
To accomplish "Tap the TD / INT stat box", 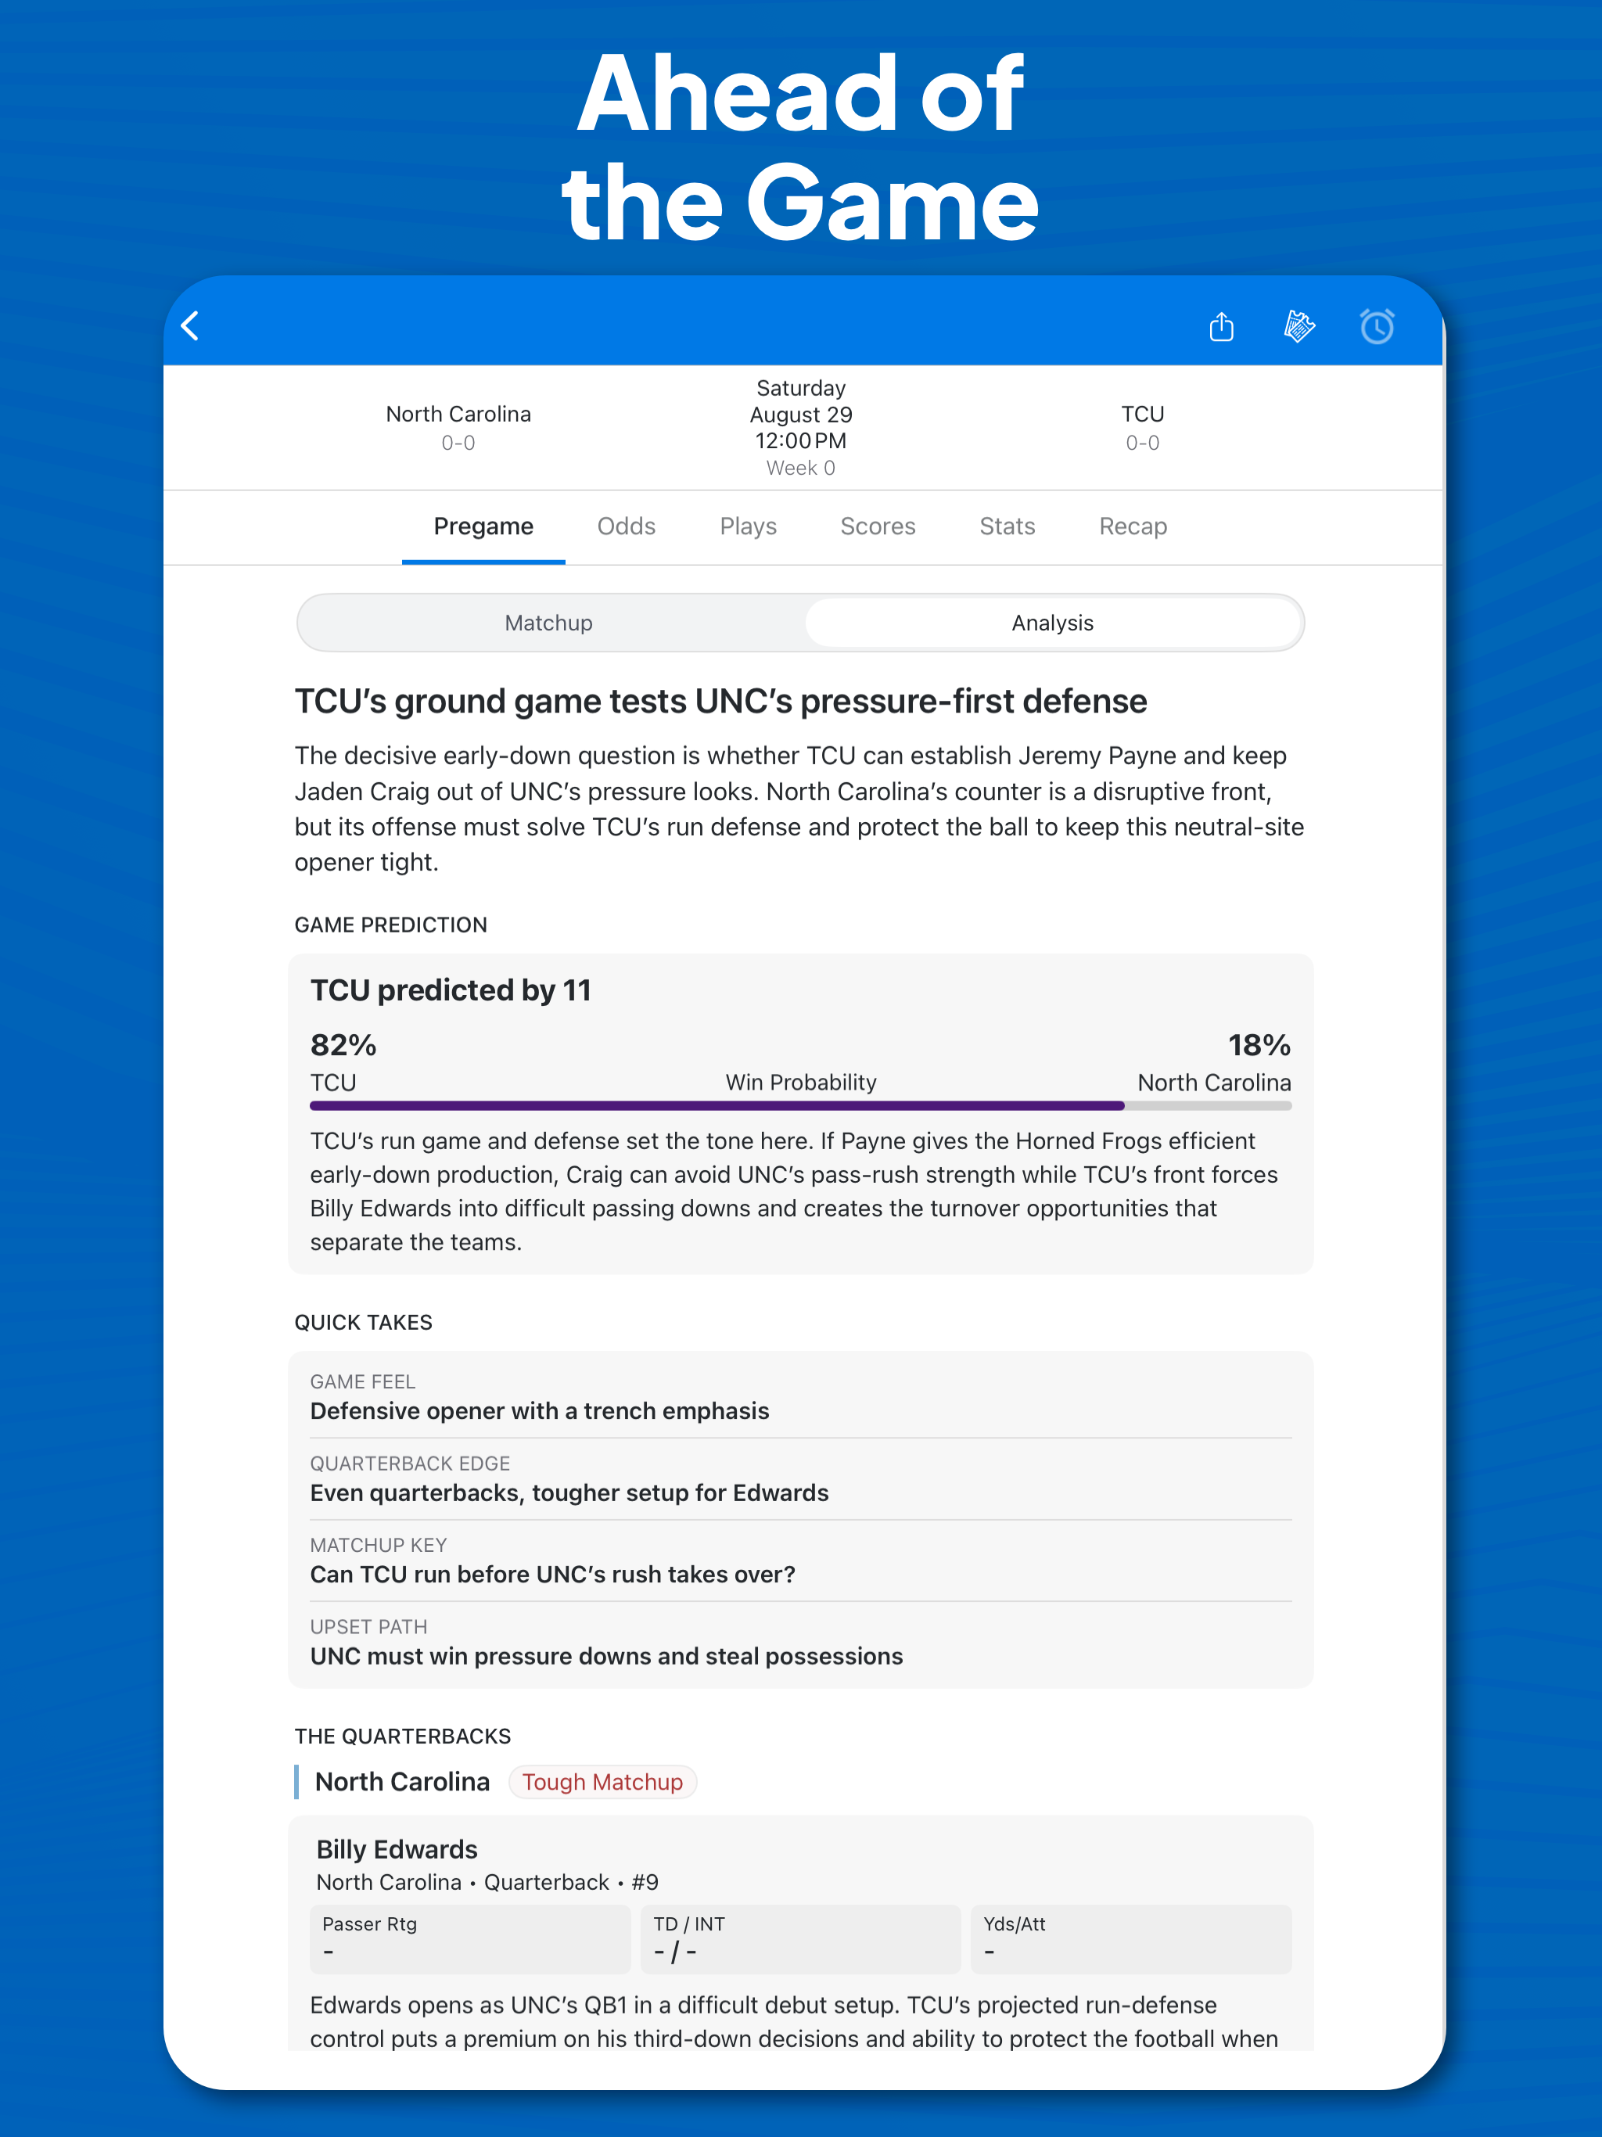I will (x=801, y=1939).
